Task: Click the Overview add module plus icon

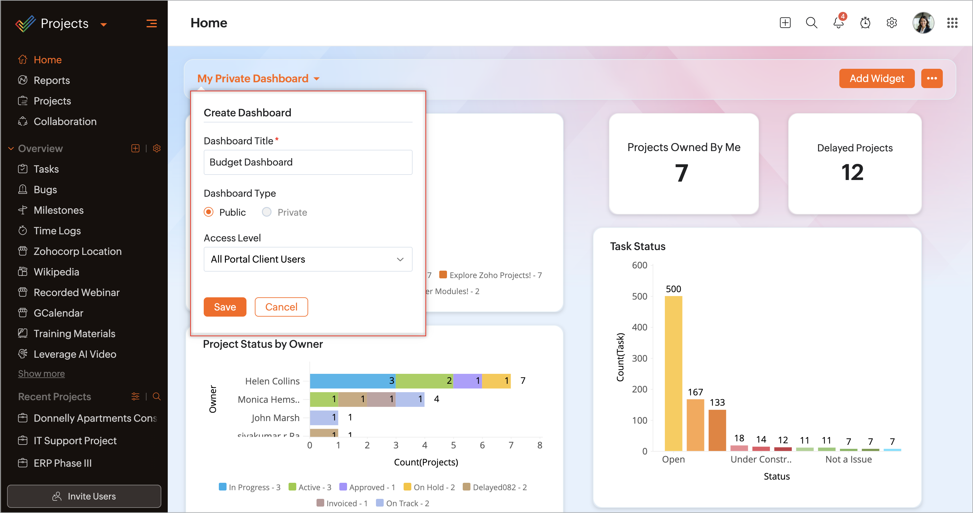Action: [135, 148]
